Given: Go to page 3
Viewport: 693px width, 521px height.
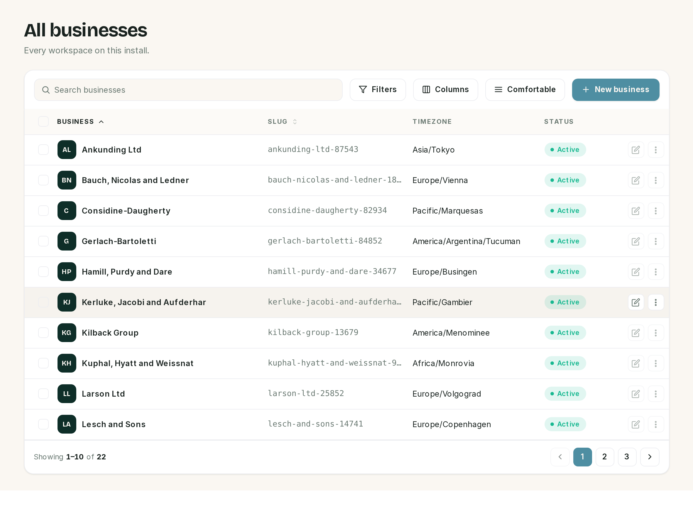Looking at the screenshot, I should (x=627, y=457).
